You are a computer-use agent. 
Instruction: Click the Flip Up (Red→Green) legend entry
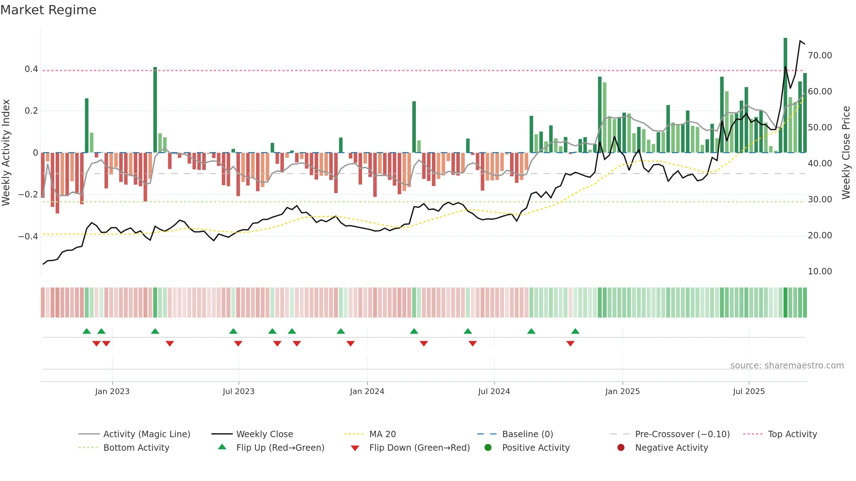pyautogui.click(x=271, y=448)
